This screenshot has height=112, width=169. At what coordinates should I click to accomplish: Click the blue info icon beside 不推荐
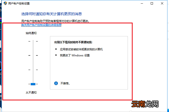click(56, 83)
